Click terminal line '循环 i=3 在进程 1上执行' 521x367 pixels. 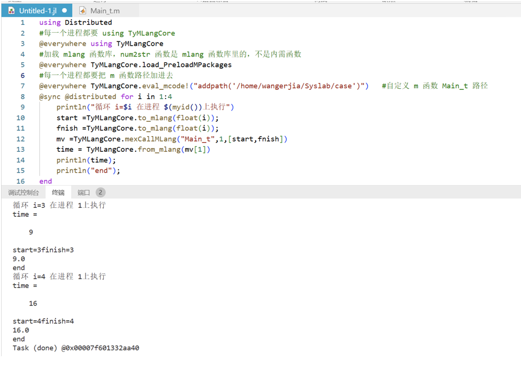tap(59, 205)
